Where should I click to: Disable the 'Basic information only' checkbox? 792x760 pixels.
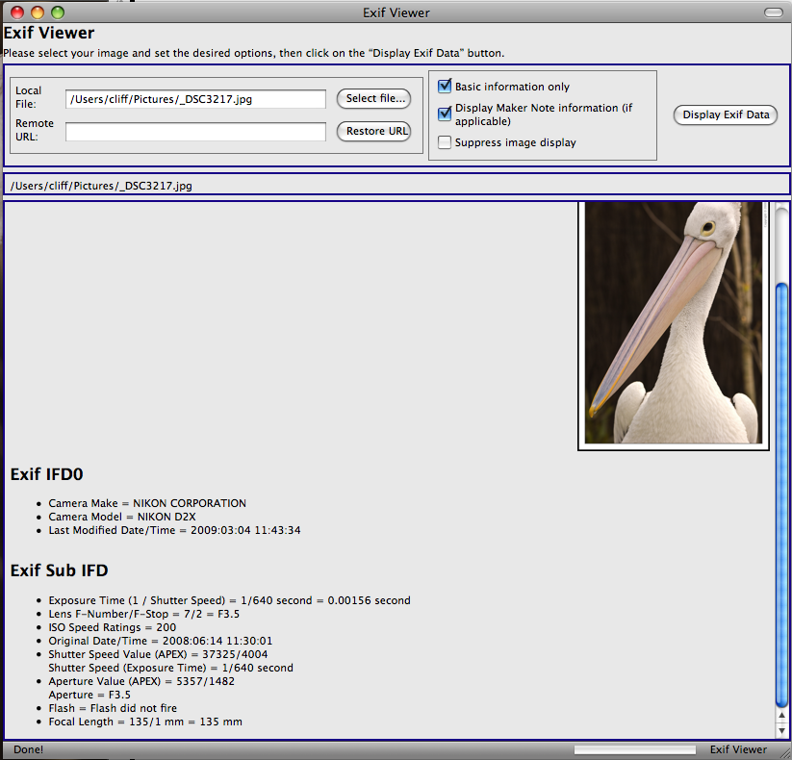[444, 86]
